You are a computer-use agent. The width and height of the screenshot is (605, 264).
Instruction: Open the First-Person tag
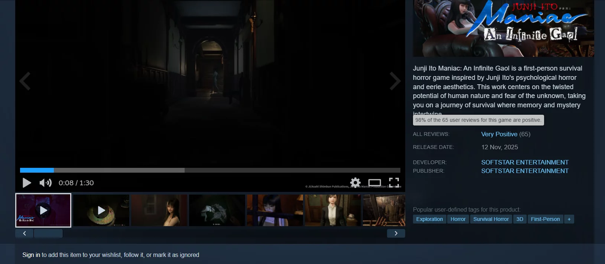coord(545,219)
